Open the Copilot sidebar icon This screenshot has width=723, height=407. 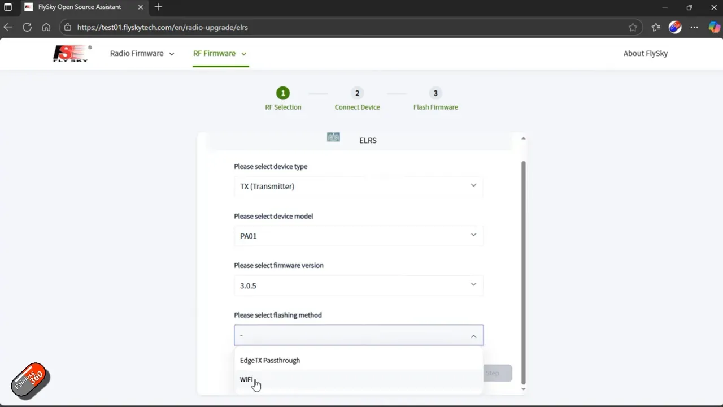tap(714, 27)
